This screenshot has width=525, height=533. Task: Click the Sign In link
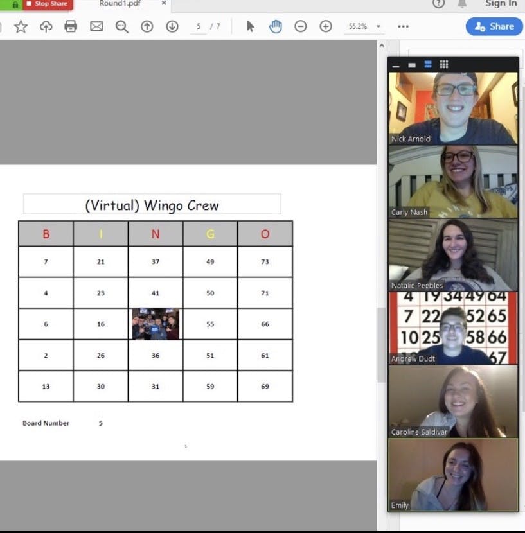point(500,4)
